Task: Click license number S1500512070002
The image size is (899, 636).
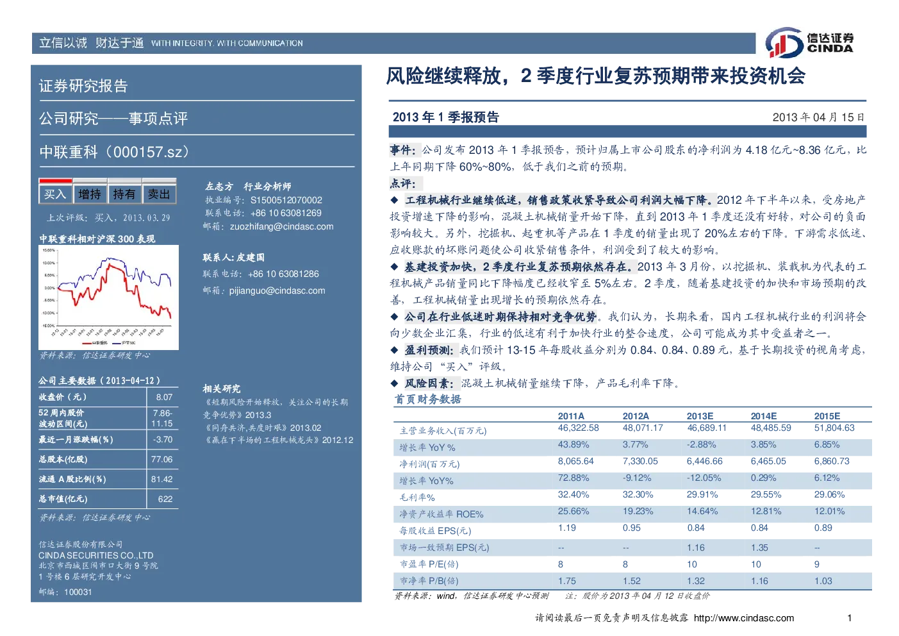Action: pos(286,200)
